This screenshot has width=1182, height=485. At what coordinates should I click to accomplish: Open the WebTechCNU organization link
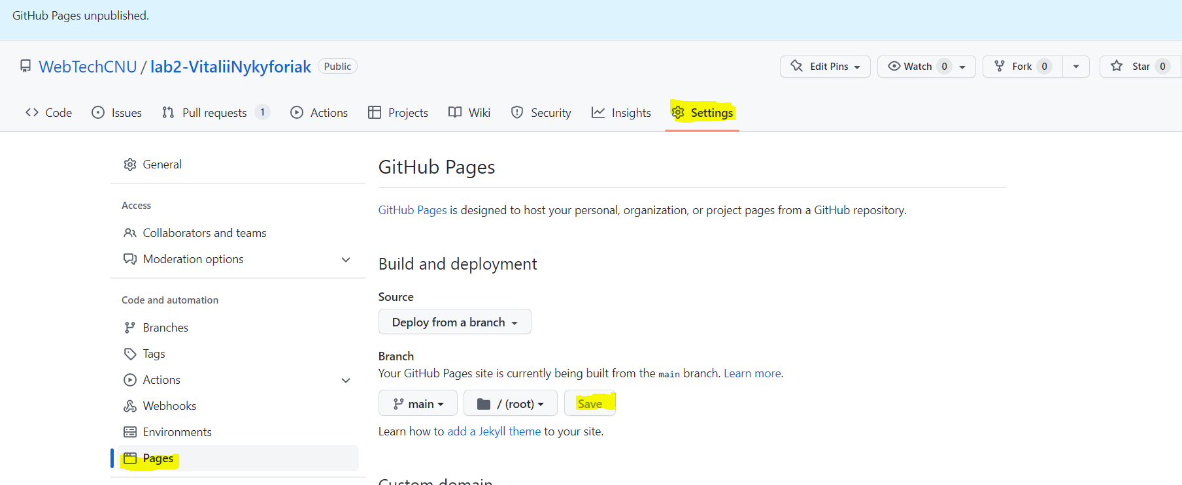(x=88, y=67)
